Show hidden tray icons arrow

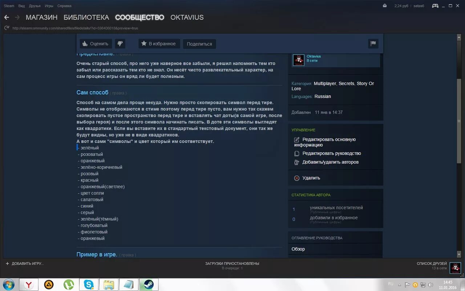pos(400,285)
